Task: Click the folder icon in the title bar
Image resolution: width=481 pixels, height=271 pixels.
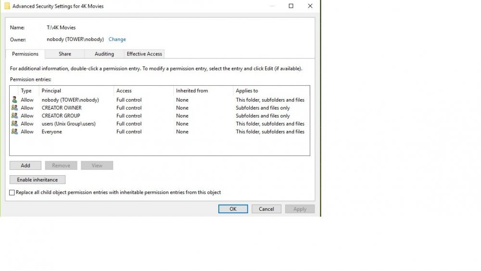Action: 7,6
